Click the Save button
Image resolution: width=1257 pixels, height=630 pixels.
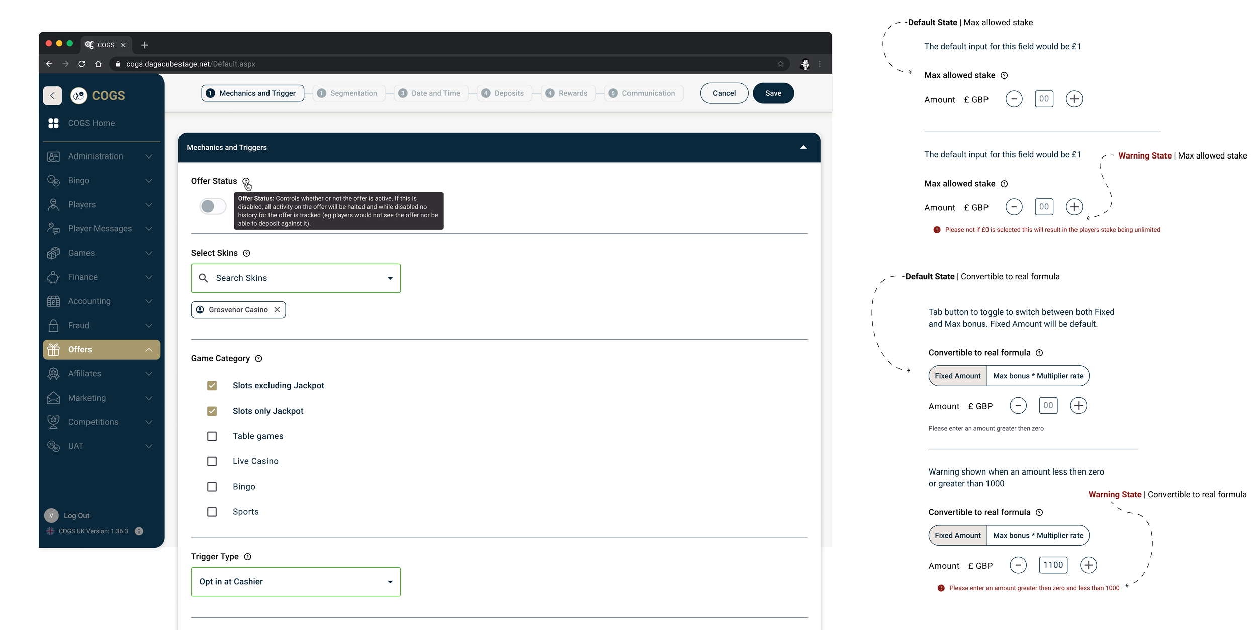[773, 93]
